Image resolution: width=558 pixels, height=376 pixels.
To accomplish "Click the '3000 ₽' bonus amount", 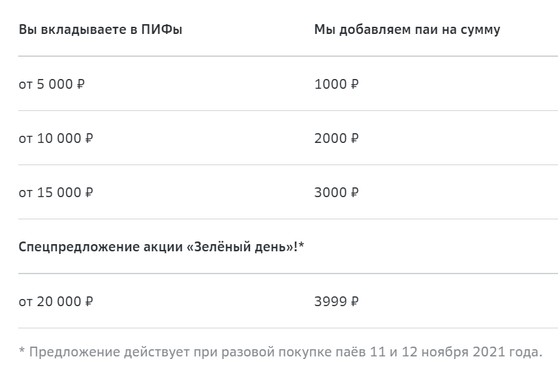I will click(336, 193).
